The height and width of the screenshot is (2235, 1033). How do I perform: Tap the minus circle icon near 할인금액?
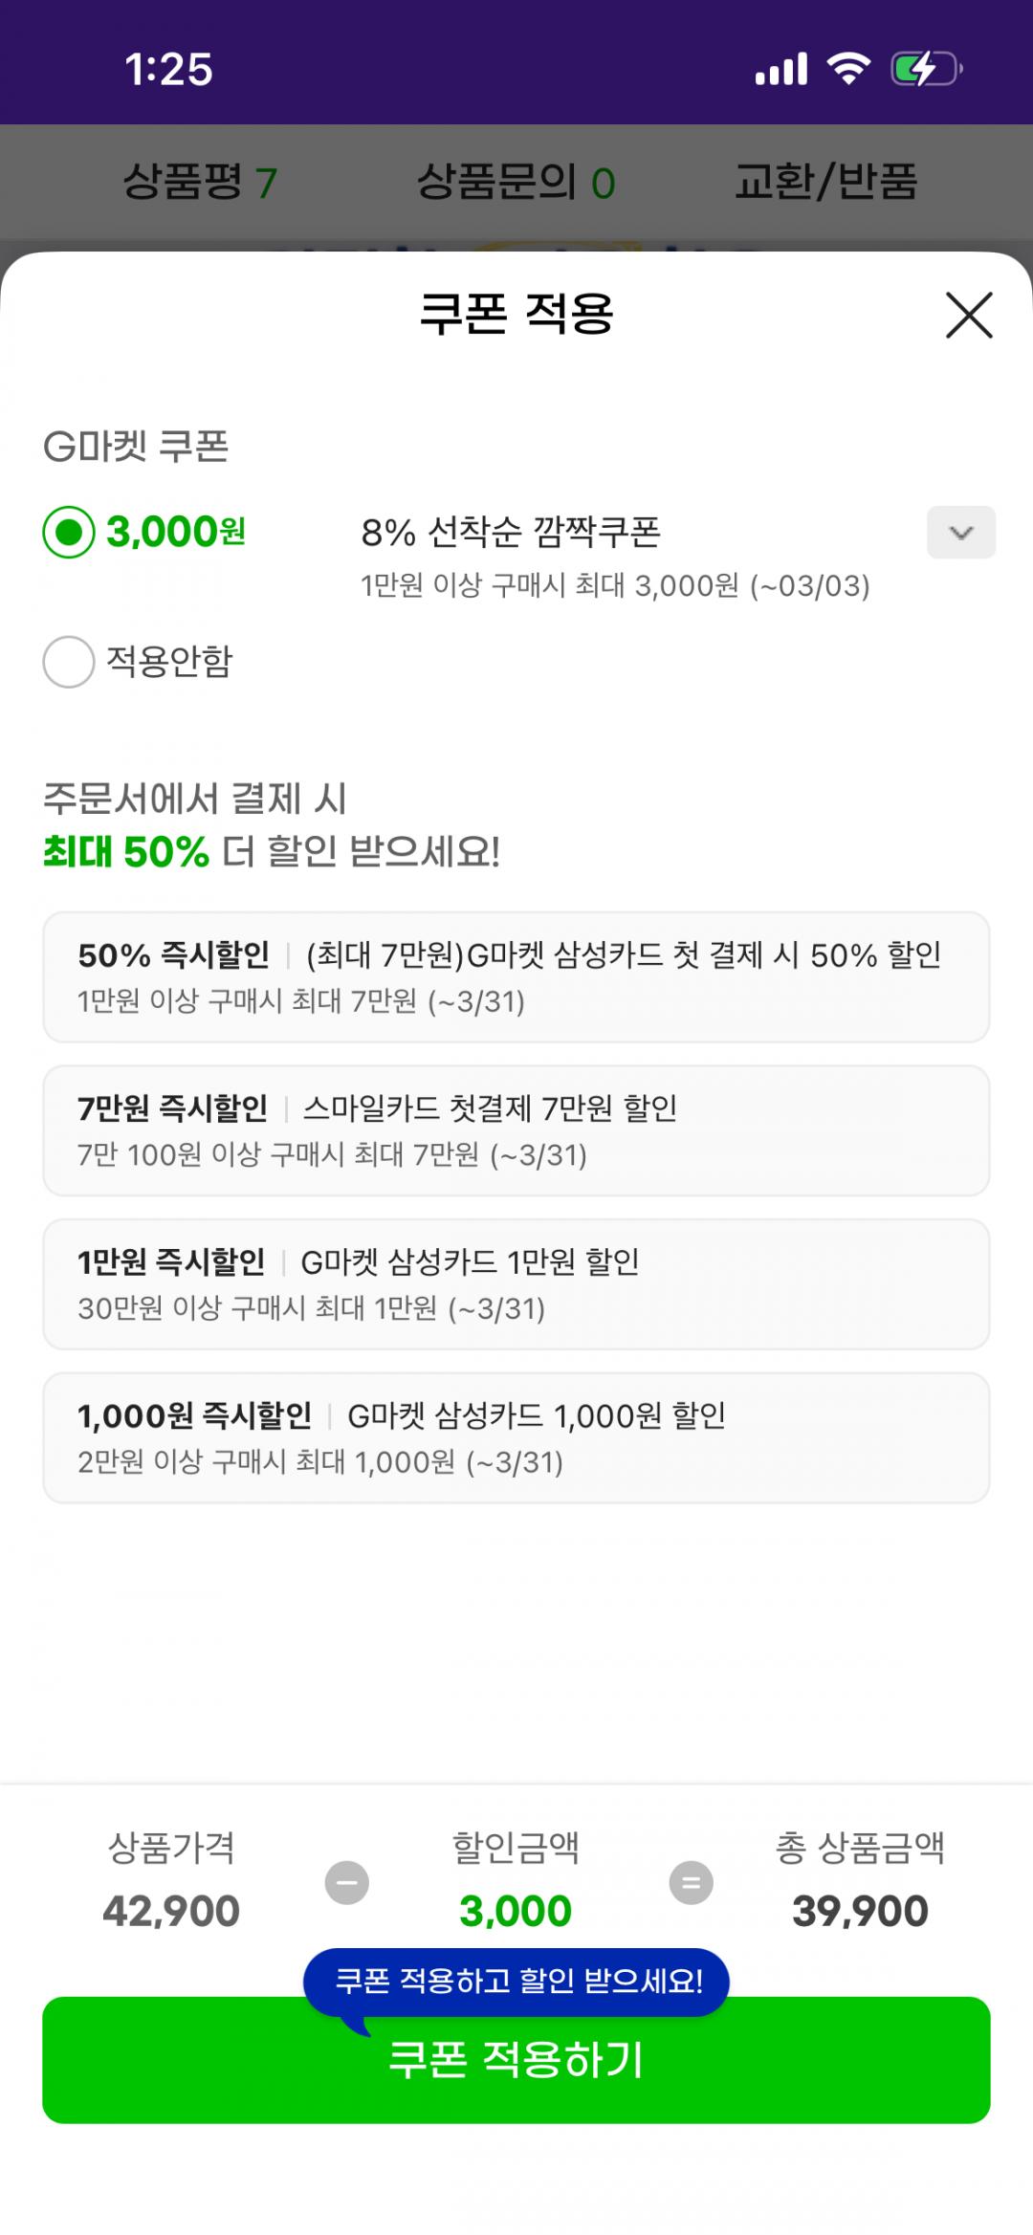coord(347,1882)
